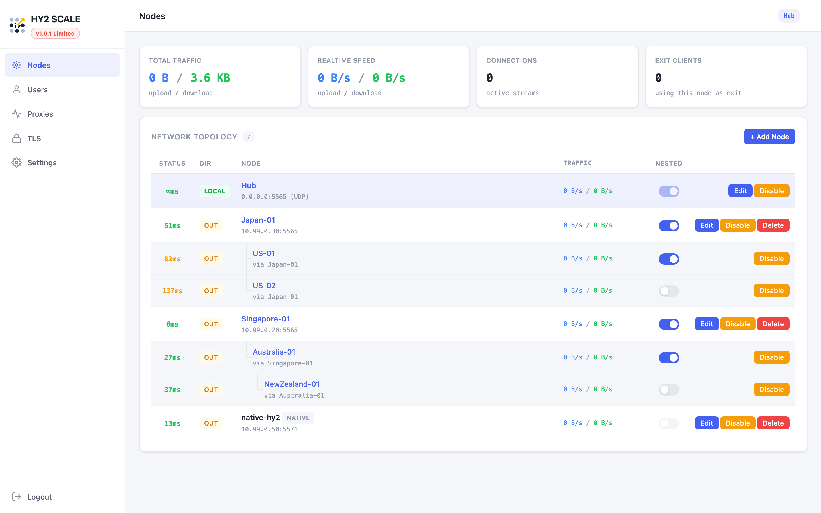
Task: Edit the native-hy2 node
Action: point(706,423)
